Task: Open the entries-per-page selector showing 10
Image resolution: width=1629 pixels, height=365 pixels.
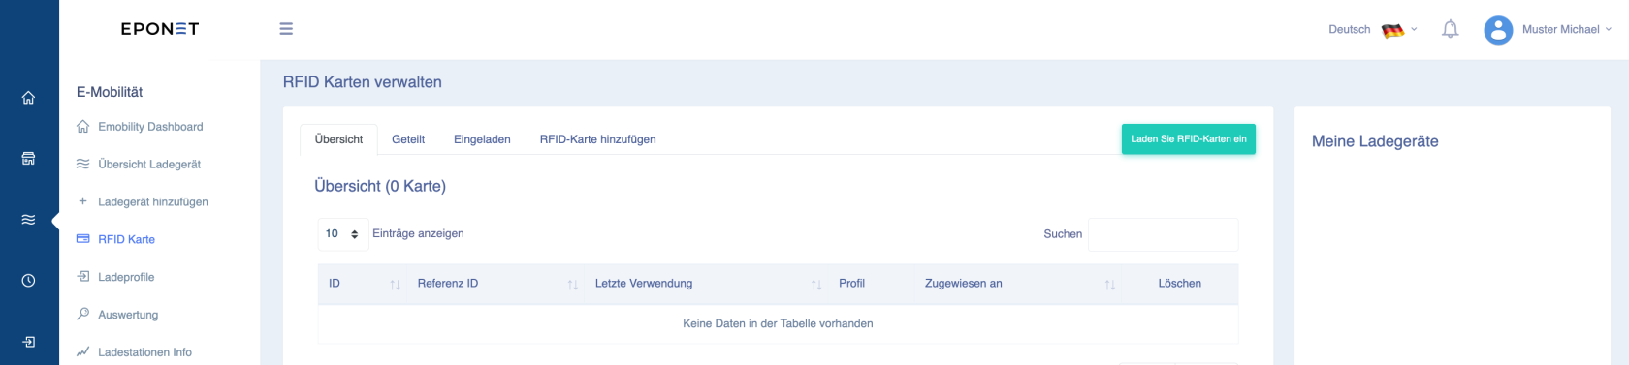Action: pyautogui.click(x=343, y=234)
